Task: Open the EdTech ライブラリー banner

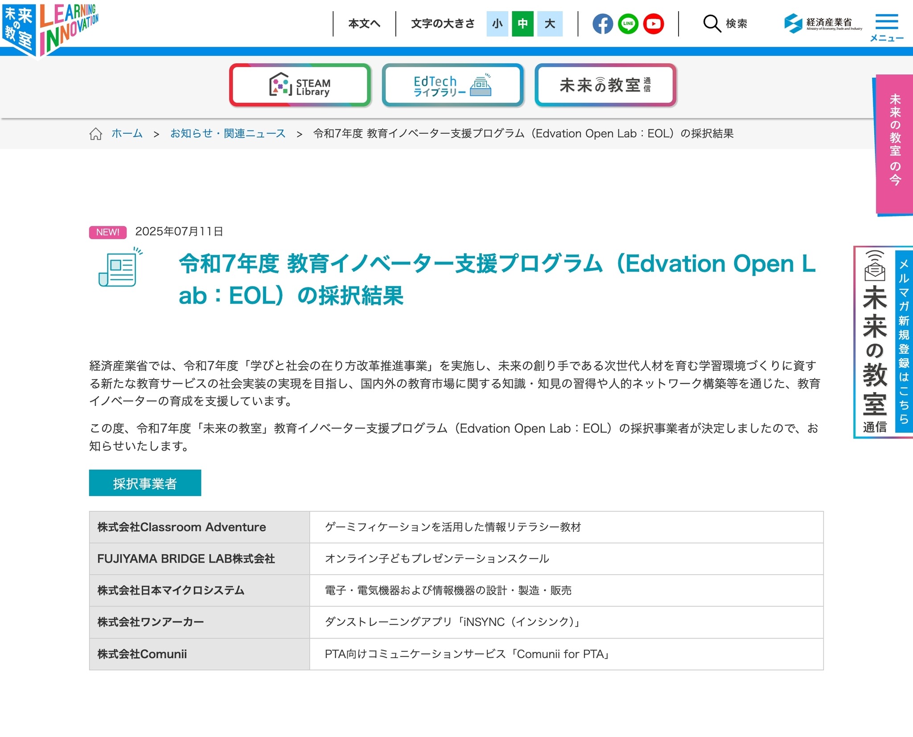Action: (x=452, y=85)
